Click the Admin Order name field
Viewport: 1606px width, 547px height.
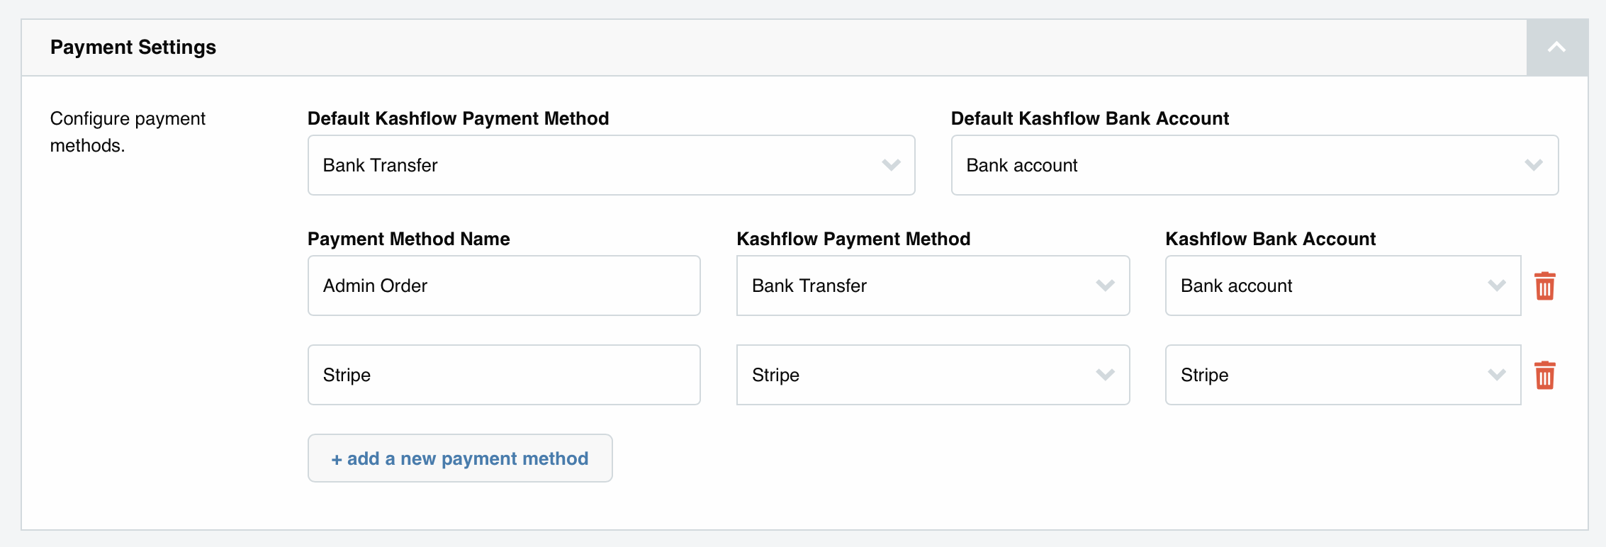tap(504, 286)
